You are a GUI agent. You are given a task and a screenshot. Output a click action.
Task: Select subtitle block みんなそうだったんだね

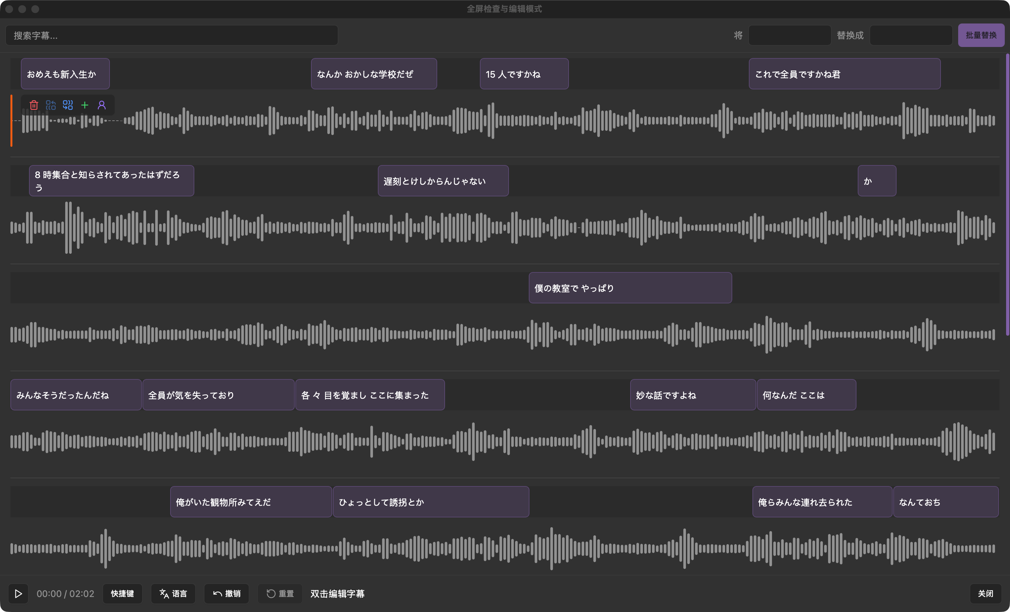[x=76, y=395]
